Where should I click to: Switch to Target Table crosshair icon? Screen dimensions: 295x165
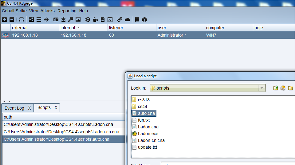[x=46, y=19]
